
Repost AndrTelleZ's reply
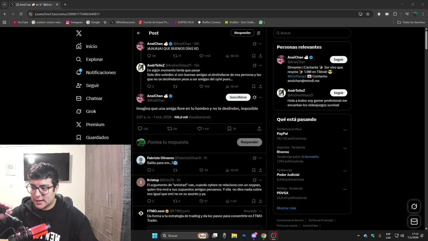[175, 86]
